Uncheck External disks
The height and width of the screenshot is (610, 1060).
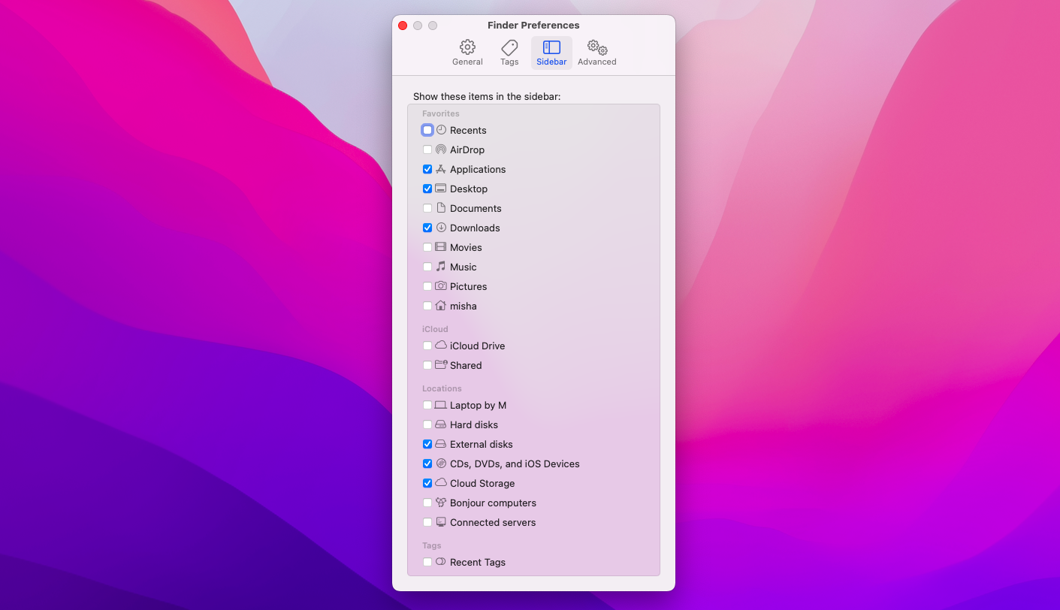pyautogui.click(x=427, y=444)
